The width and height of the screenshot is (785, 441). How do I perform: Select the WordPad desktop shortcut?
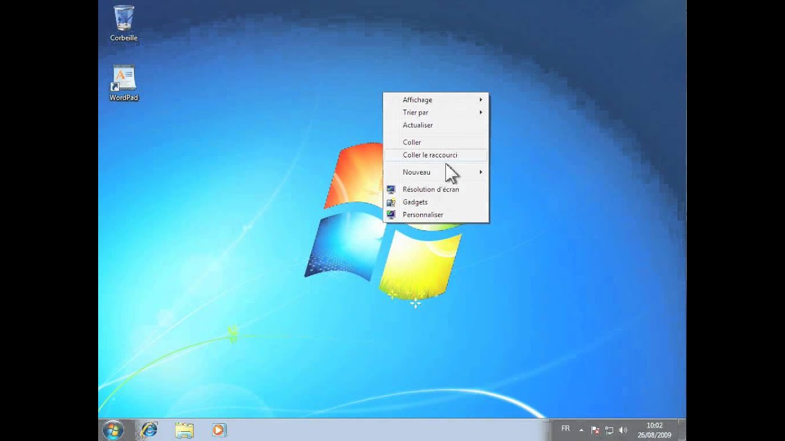[124, 83]
